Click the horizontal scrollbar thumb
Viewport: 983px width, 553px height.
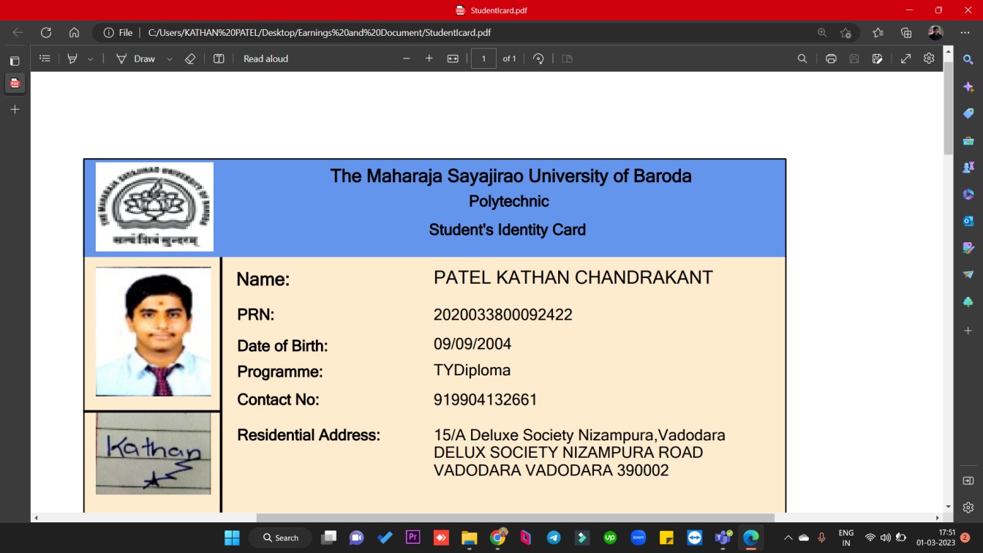point(515,518)
